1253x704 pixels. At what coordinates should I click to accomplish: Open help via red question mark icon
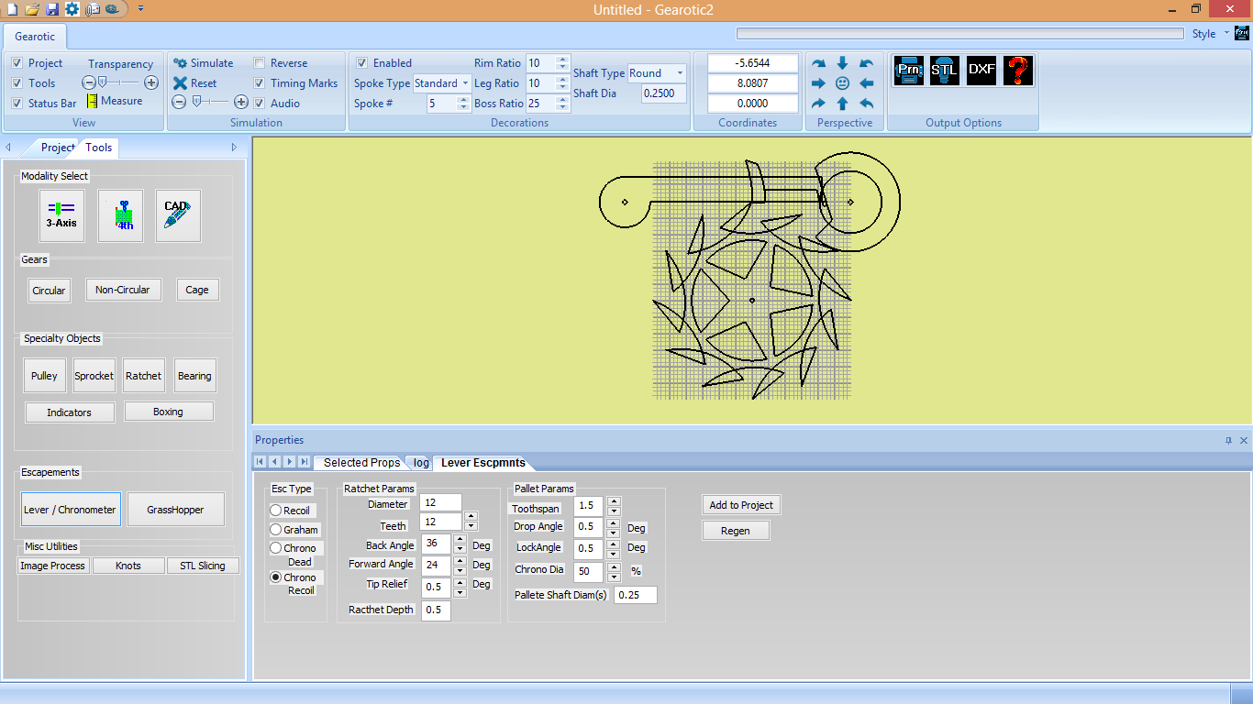coord(1018,71)
